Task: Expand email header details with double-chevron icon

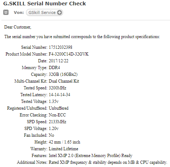Action: tap(6, 12)
